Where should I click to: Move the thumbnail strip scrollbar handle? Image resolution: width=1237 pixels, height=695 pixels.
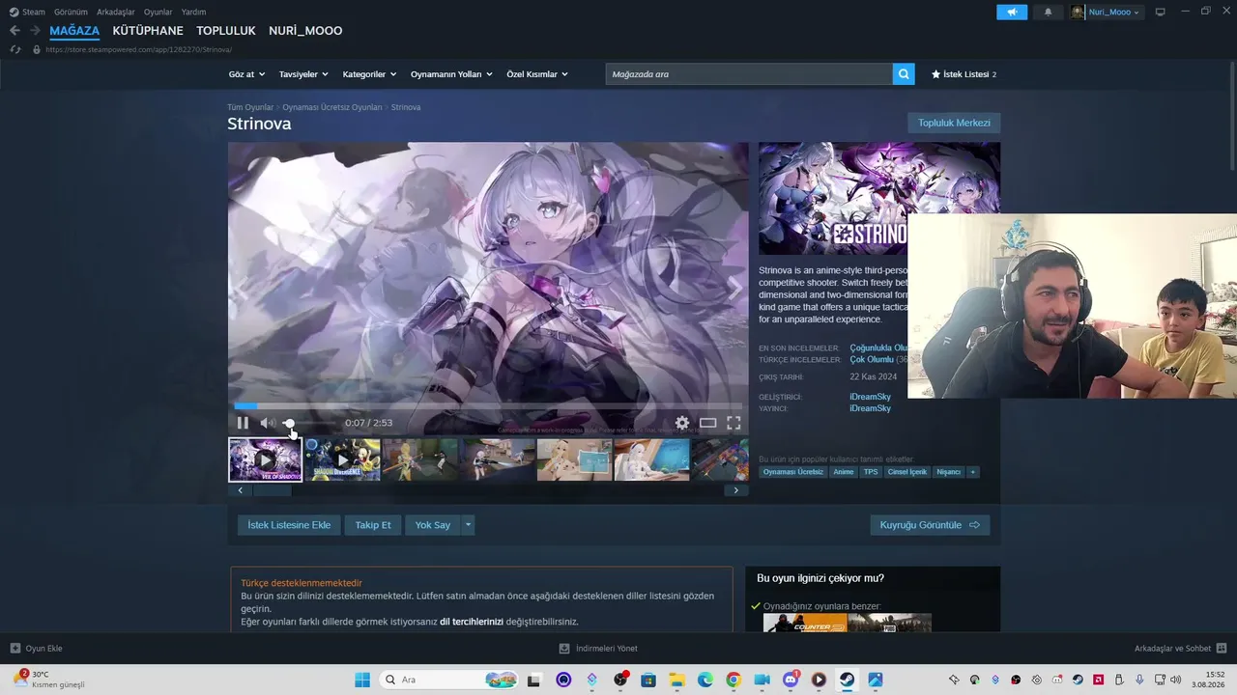(273, 490)
